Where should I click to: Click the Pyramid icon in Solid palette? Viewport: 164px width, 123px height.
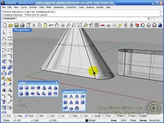(50, 88)
